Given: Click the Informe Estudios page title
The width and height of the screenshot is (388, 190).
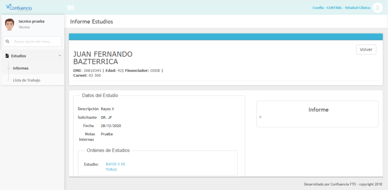Looking at the screenshot, I should [x=92, y=22].
